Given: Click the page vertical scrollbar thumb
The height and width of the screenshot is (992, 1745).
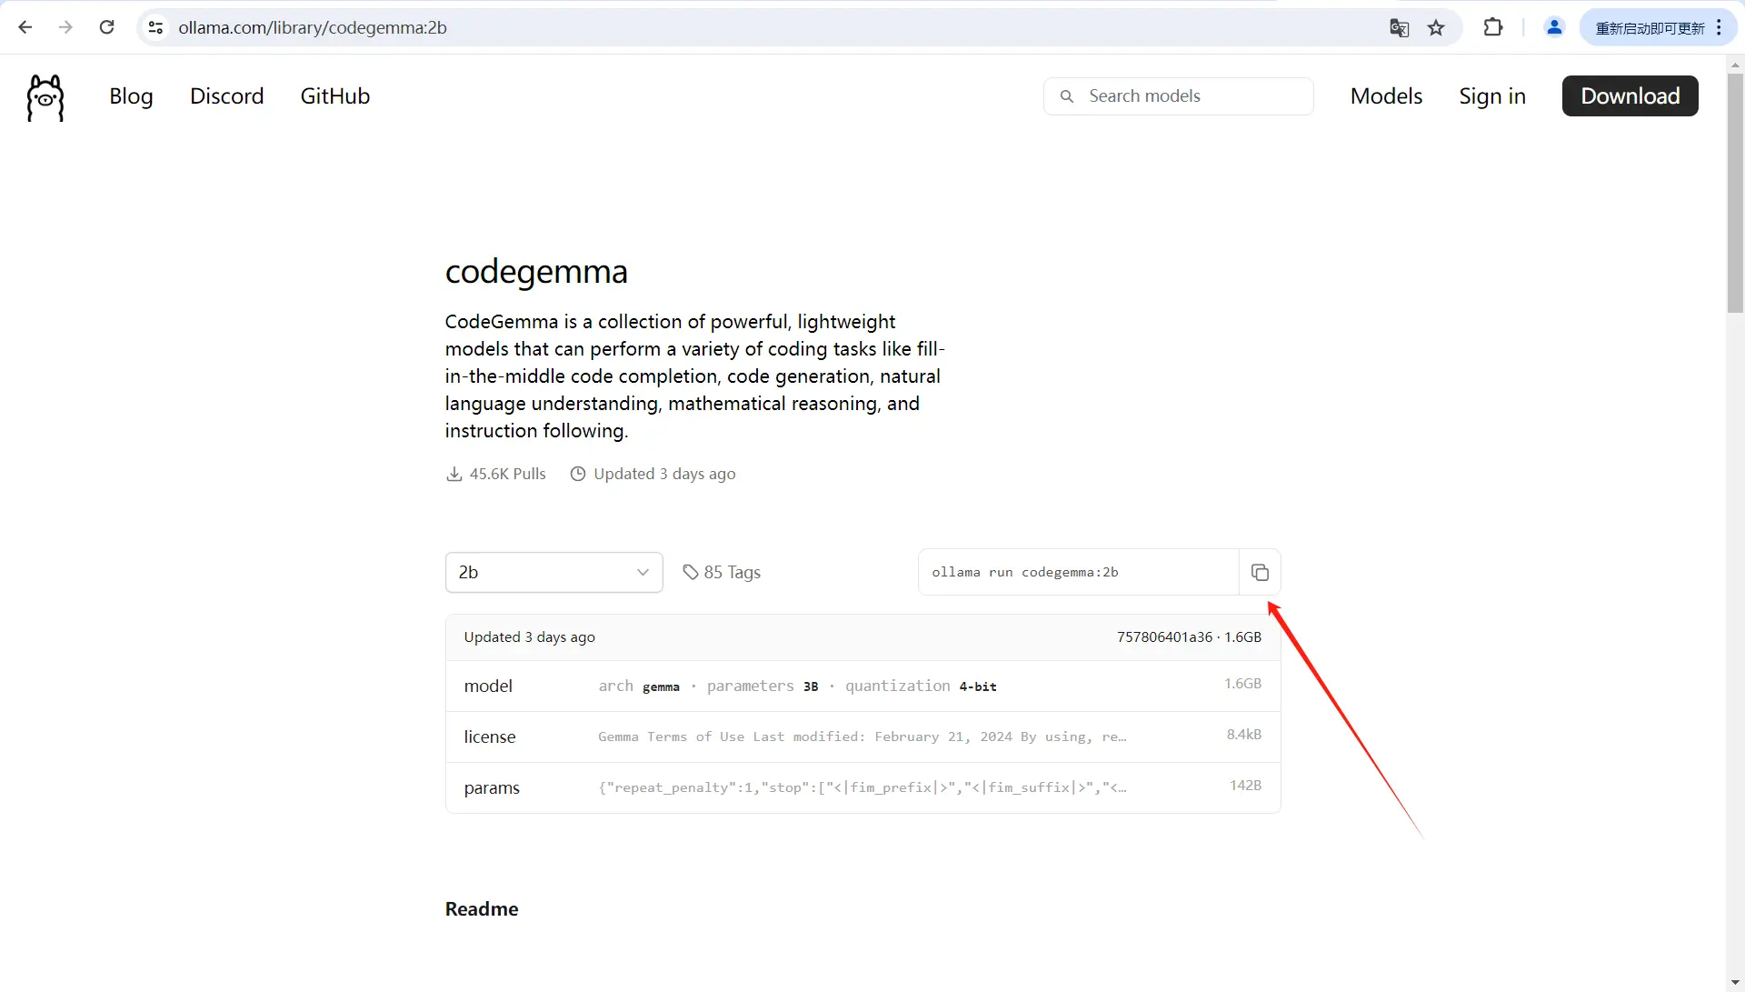Looking at the screenshot, I should tap(1735, 193).
